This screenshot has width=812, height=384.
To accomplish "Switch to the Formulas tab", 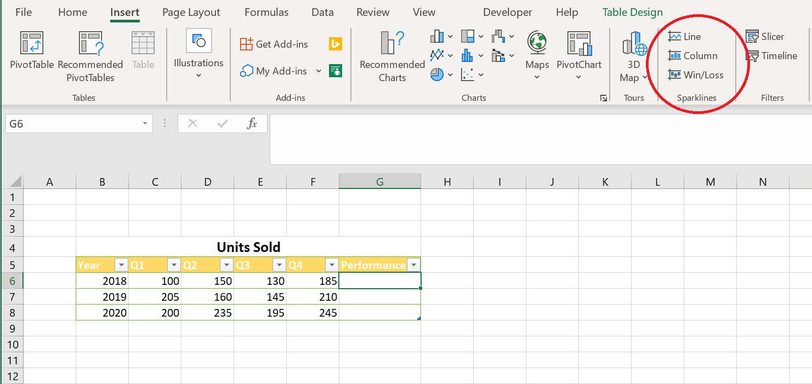I will [266, 12].
